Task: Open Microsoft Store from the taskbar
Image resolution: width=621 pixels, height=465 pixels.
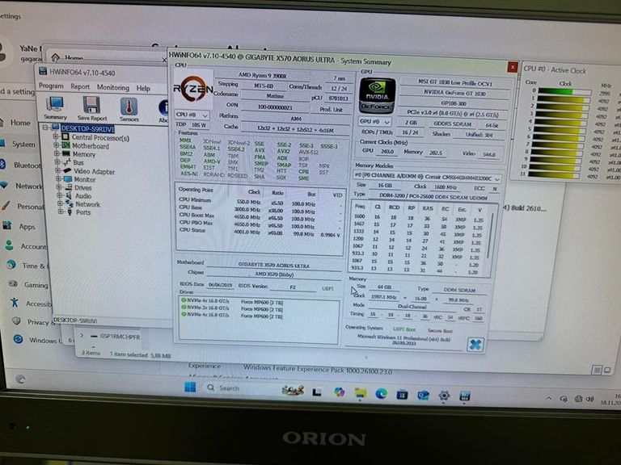Action: point(402,394)
